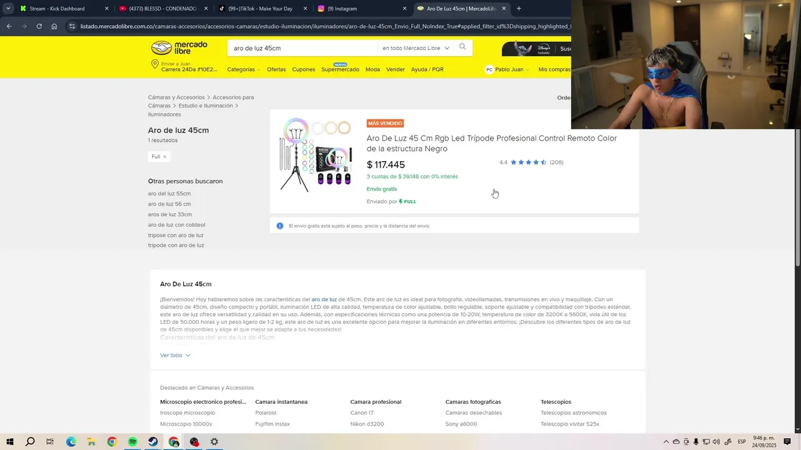Reload the current page
Screen dimensions: 801x450
click(x=39, y=26)
